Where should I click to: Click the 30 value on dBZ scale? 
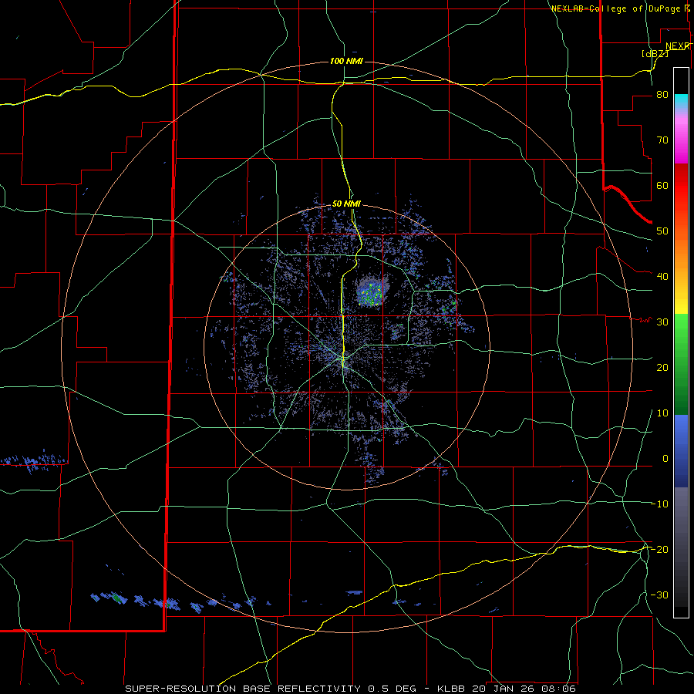pyautogui.click(x=662, y=322)
